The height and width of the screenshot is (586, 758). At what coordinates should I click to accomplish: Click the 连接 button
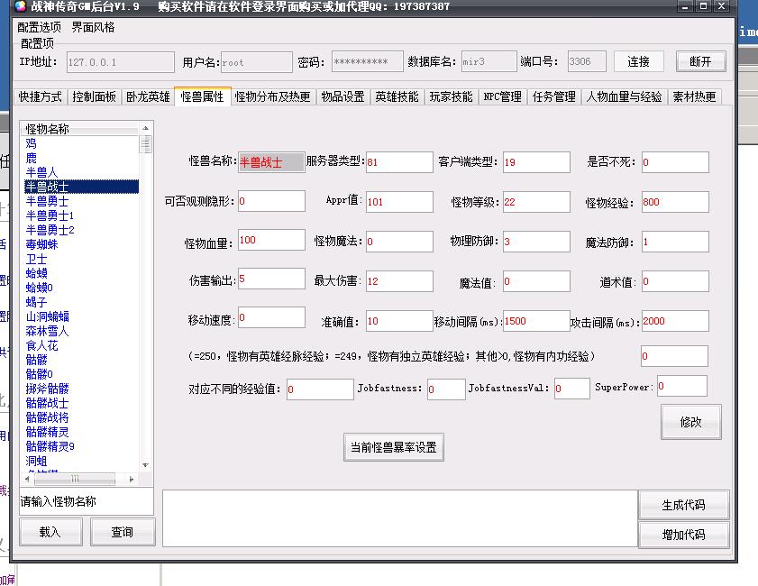(638, 61)
